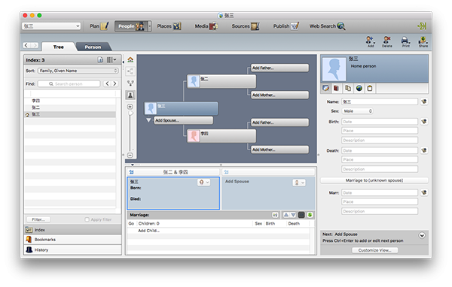Click Marriage to (unknown spouse) button
This screenshot has height=287, width=452.
click(x=374, y=180)
